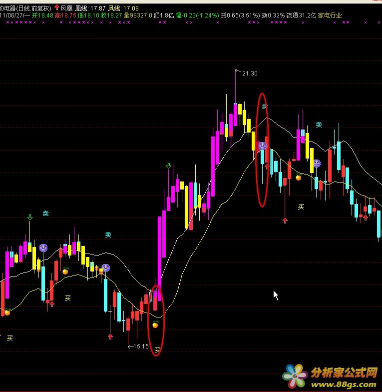Click the sad face icon below the rightmost 卖 label
Viewport: 382px width, 392px height.
coord(317,163)
